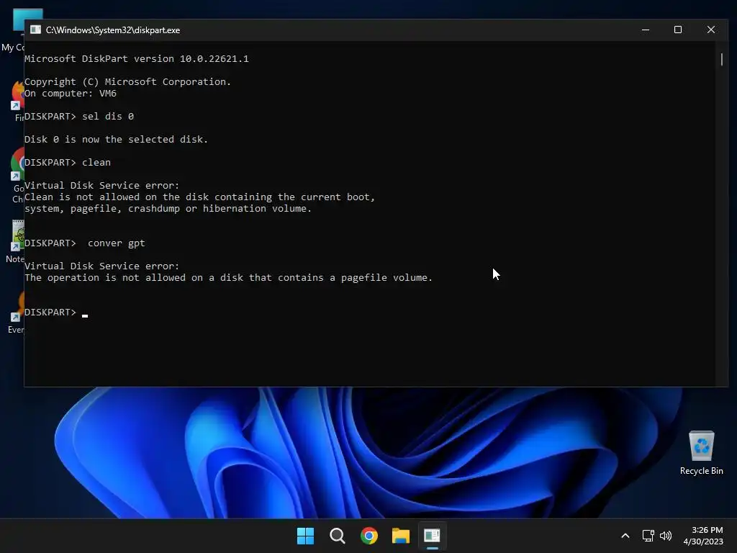This screenshot has width=737, height=553.
Task: Select the Recycle Bin desktop icon
Action: point(701,452)
